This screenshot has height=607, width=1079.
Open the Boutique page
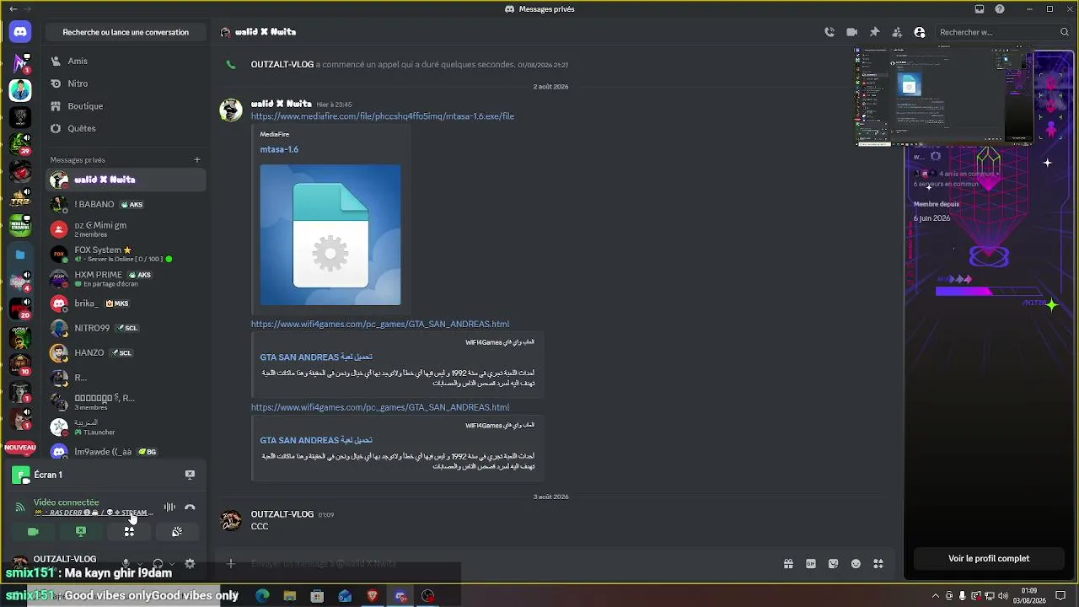point(126,106)
